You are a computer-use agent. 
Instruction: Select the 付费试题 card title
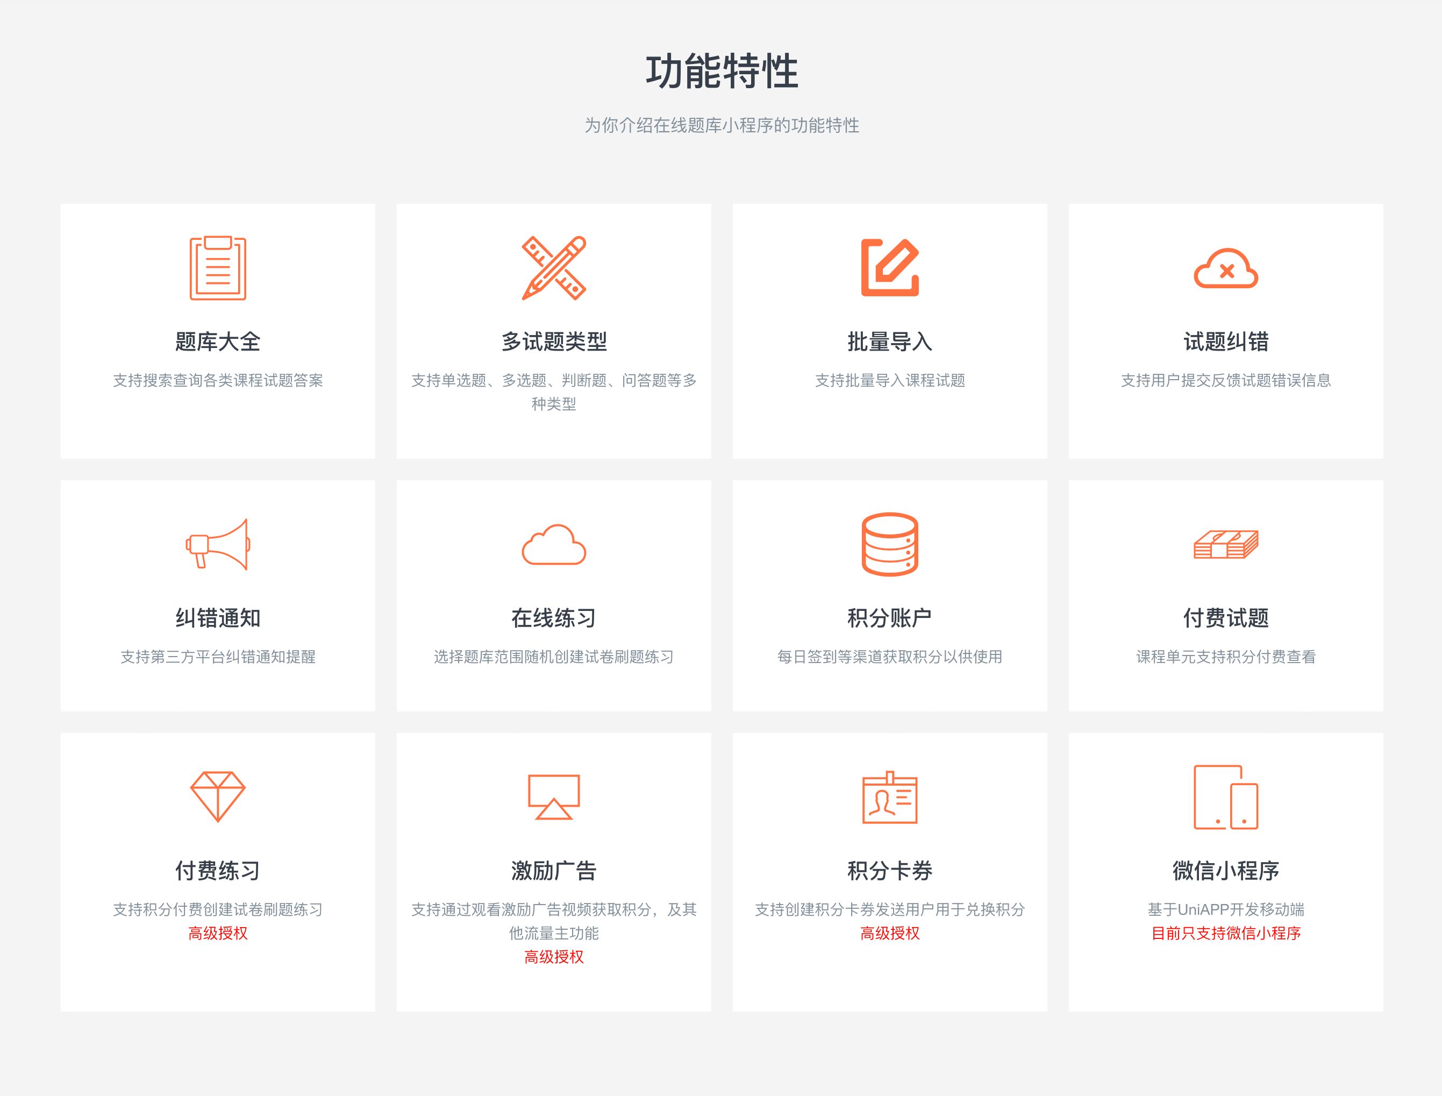coord(1225,617)
